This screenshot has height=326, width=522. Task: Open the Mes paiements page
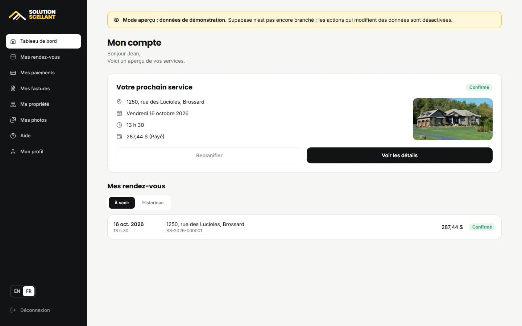[x=43, y=73]
